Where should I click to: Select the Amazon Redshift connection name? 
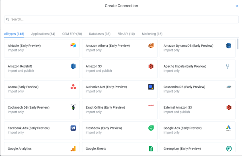pos(20,66)
